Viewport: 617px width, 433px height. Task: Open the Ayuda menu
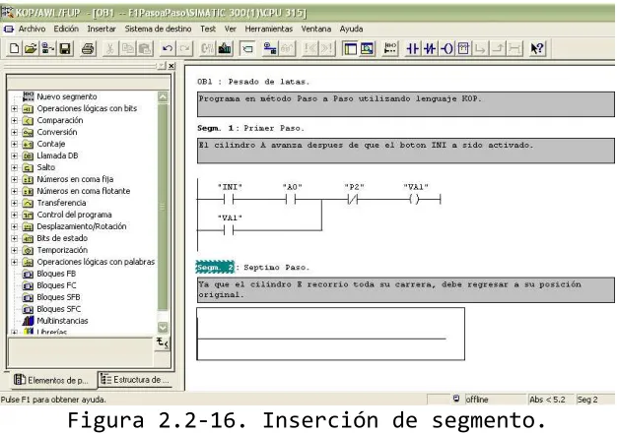[x=352, y=30]
